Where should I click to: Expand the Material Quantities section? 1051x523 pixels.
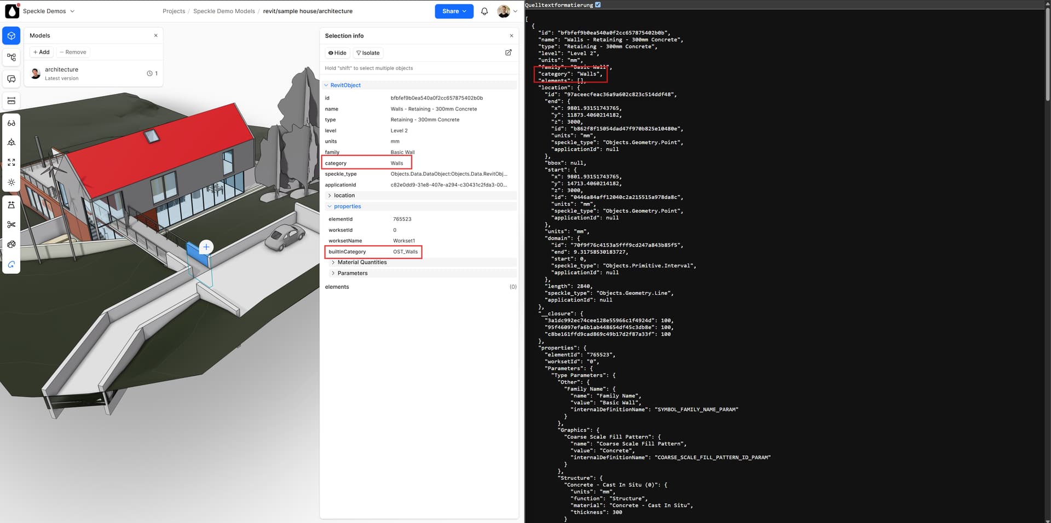[361, 263]
